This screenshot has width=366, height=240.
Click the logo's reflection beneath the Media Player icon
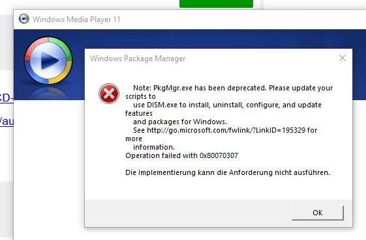tap(48, 92)
